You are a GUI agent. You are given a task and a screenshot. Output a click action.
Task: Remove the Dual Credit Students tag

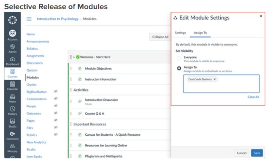click(215, 79)
